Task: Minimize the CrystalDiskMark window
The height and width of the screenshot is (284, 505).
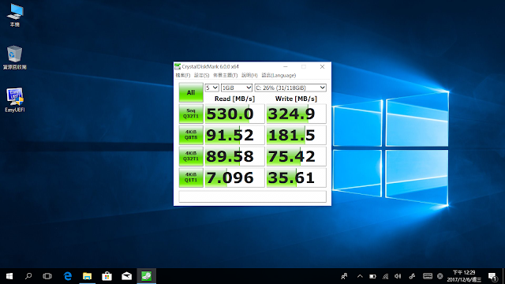Action: coord(286,66)
